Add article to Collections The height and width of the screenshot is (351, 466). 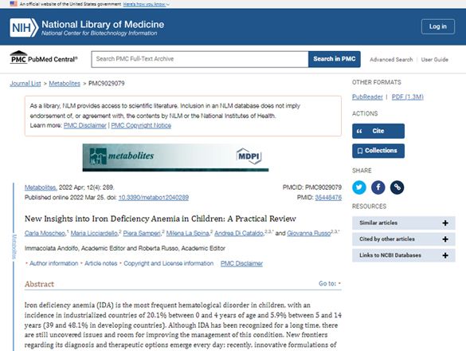378,151
